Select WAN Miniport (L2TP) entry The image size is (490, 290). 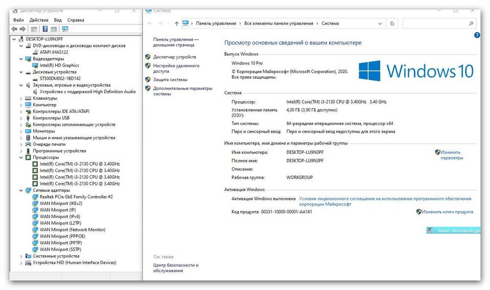pyautogui.click(x=60, y=223)
